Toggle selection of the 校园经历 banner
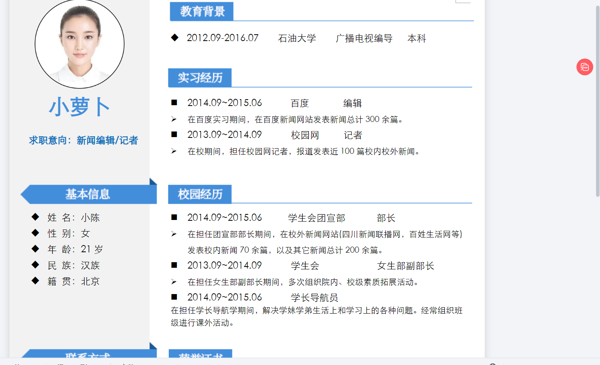600x365 pixels. point(200,194)
